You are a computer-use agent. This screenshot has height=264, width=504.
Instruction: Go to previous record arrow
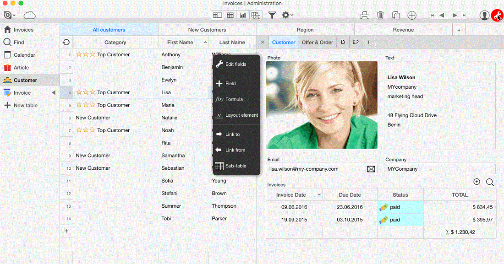(442, 15)
